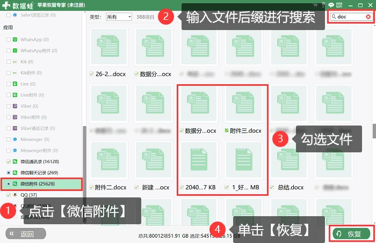Enable the Kik (0) checkbox
Screen dimensions: 376x243
[x=9, y=62]
